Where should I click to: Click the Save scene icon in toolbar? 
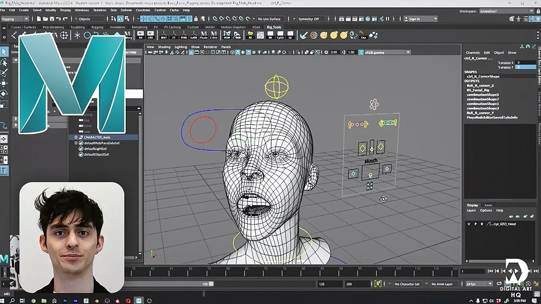pos(52,19)
